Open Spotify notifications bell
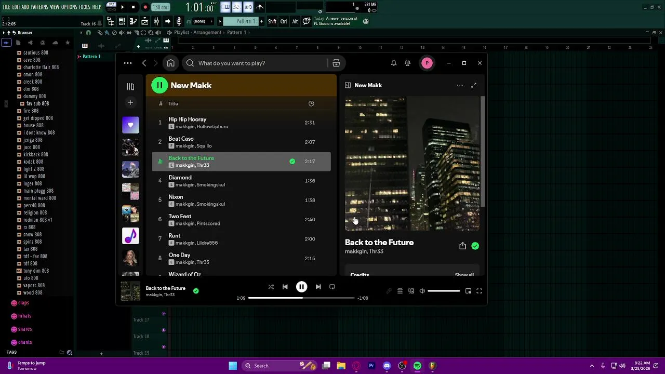This screenshot has height=374, width=665. pyautogui.click(x=393, y=63)
